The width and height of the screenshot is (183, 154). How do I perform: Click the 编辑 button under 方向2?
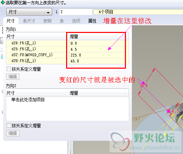(13, 133)
